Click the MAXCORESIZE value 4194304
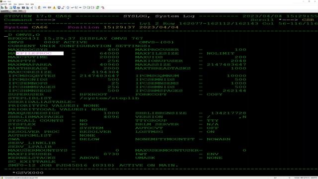Screen dimensions: 318x179 [105, 72]
